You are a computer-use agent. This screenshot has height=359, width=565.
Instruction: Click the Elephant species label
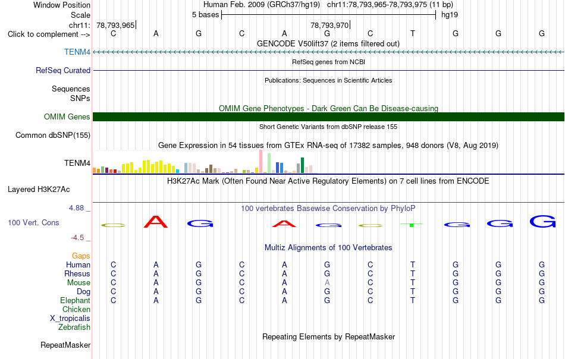75,300
